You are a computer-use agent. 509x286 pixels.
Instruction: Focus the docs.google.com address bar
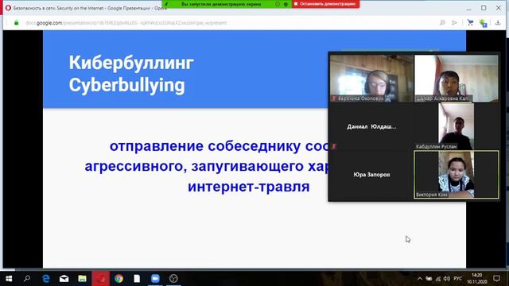[x=227, y=23]
